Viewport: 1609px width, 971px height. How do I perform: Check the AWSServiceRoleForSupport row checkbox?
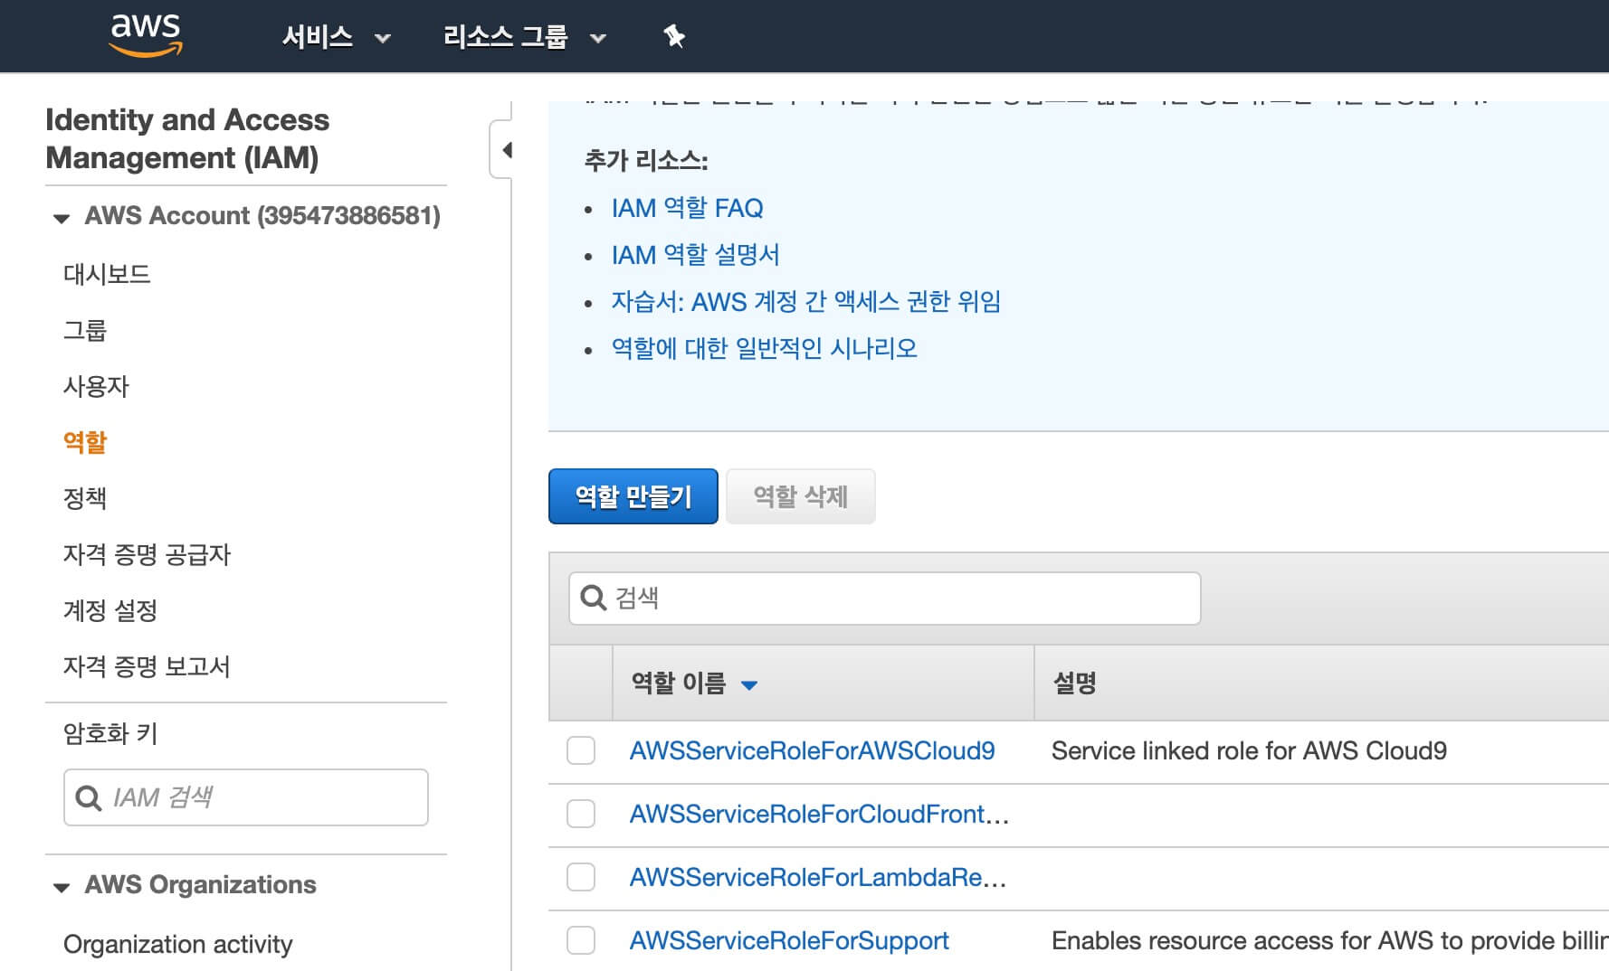click(581, 940)
